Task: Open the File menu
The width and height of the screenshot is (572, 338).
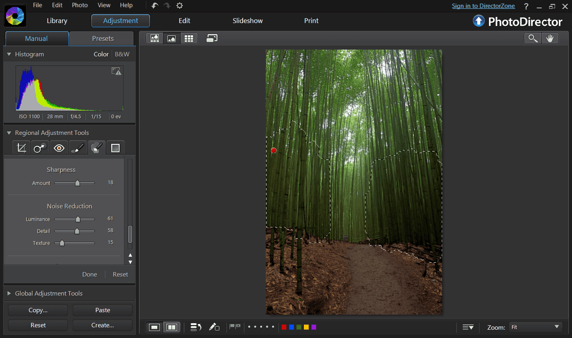Action: pos(37,5)
